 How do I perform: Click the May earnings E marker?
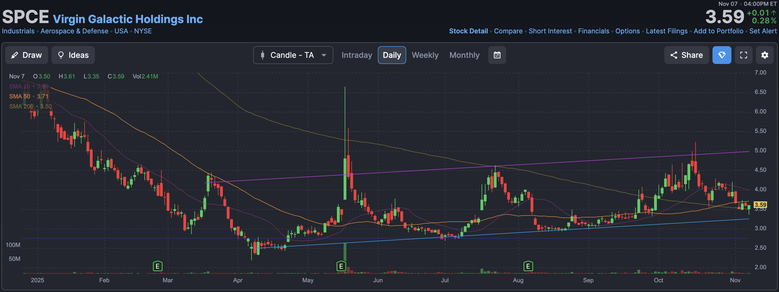[341, 266]
